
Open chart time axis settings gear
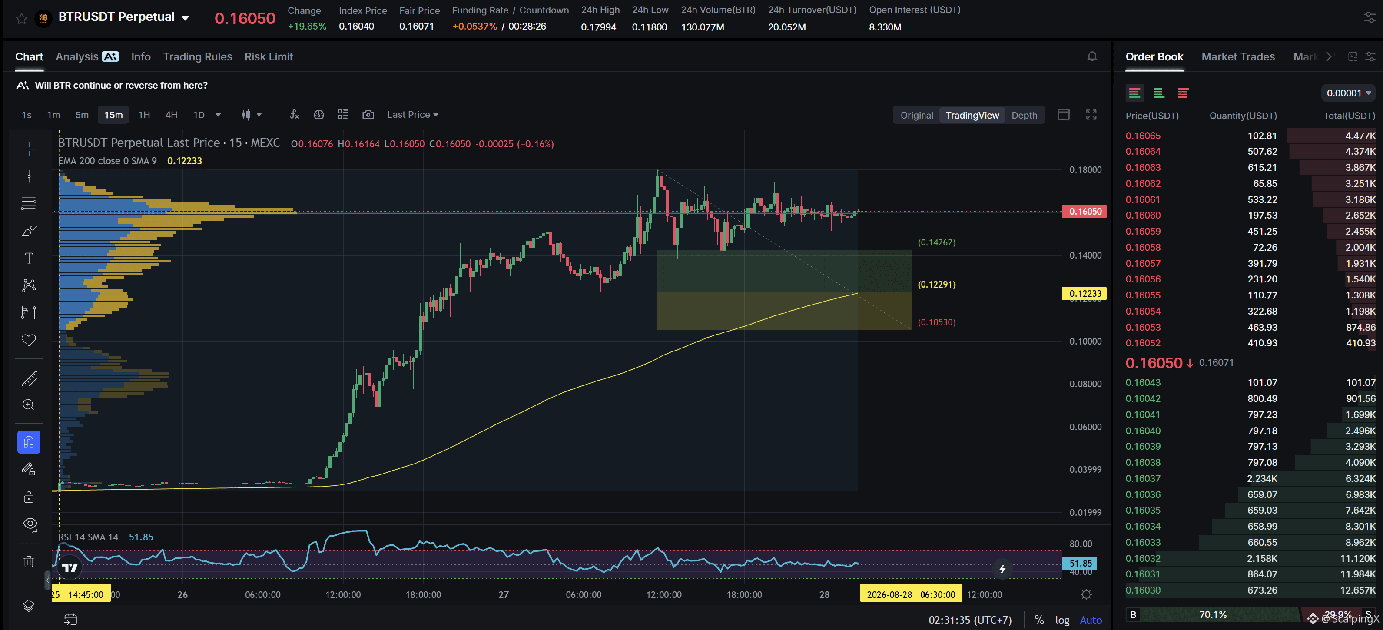point(1086,594)
